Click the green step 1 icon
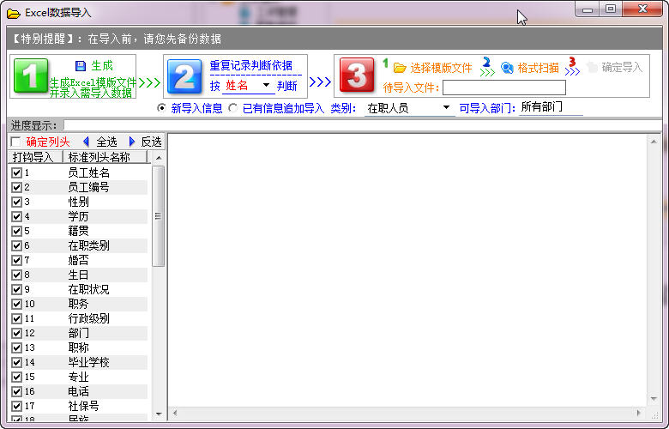 31,76
